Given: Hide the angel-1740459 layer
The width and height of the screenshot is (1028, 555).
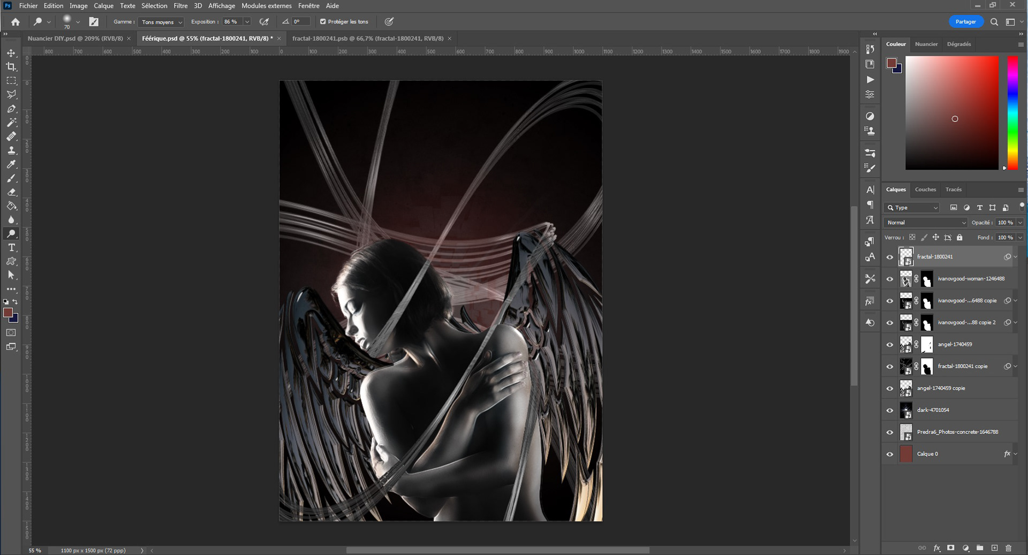Looking at the screenshot, I should click(890, 345).
